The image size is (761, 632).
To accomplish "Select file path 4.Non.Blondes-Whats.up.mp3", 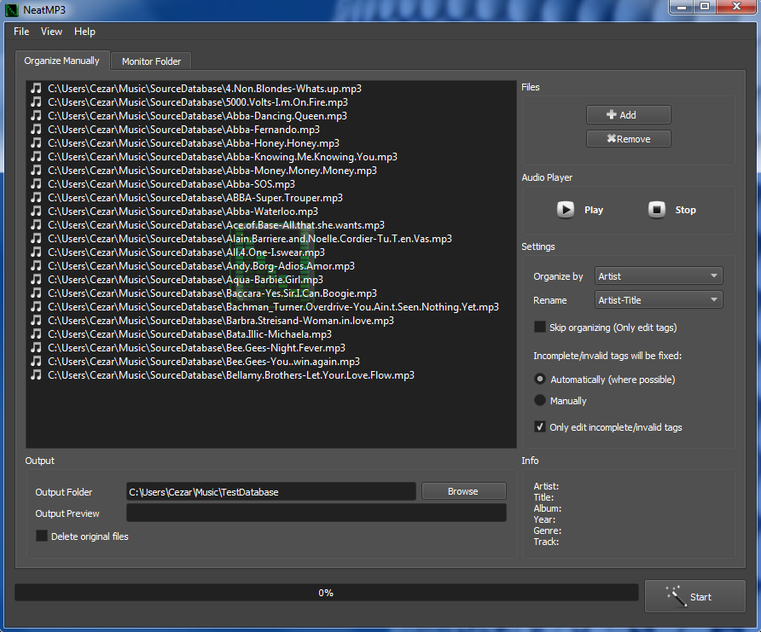I will pos(204,89).
